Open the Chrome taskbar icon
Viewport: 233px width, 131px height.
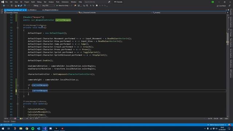pyautogui.click(x=27, y=128)
